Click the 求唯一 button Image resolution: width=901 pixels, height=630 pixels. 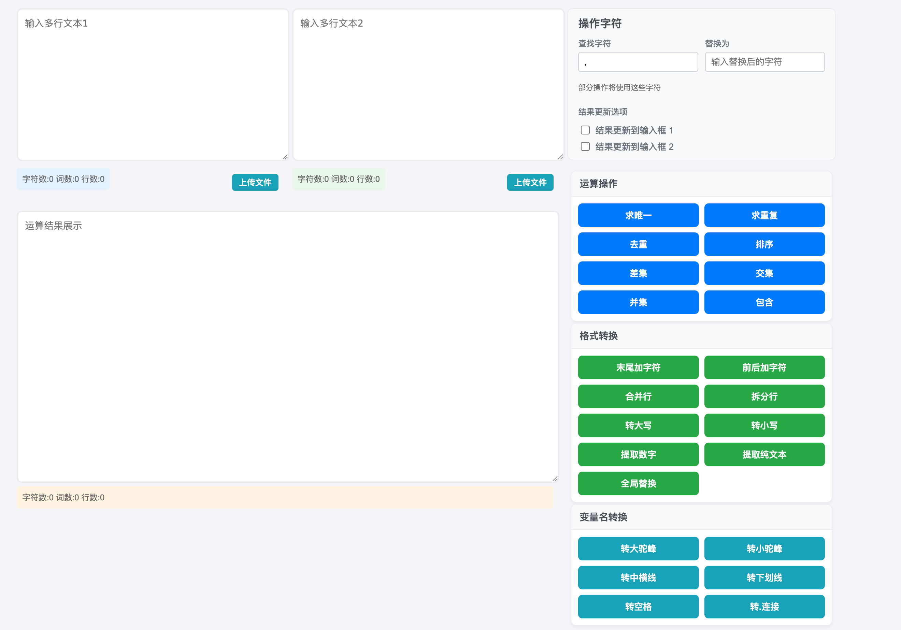click(x=638, y=215)
